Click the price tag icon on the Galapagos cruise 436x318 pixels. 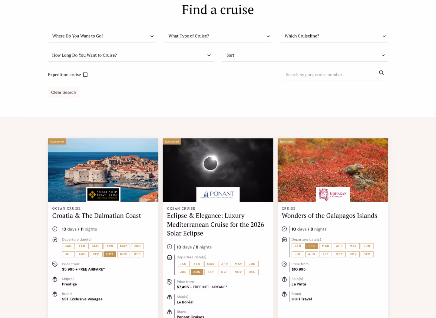(x=284, y=264)
